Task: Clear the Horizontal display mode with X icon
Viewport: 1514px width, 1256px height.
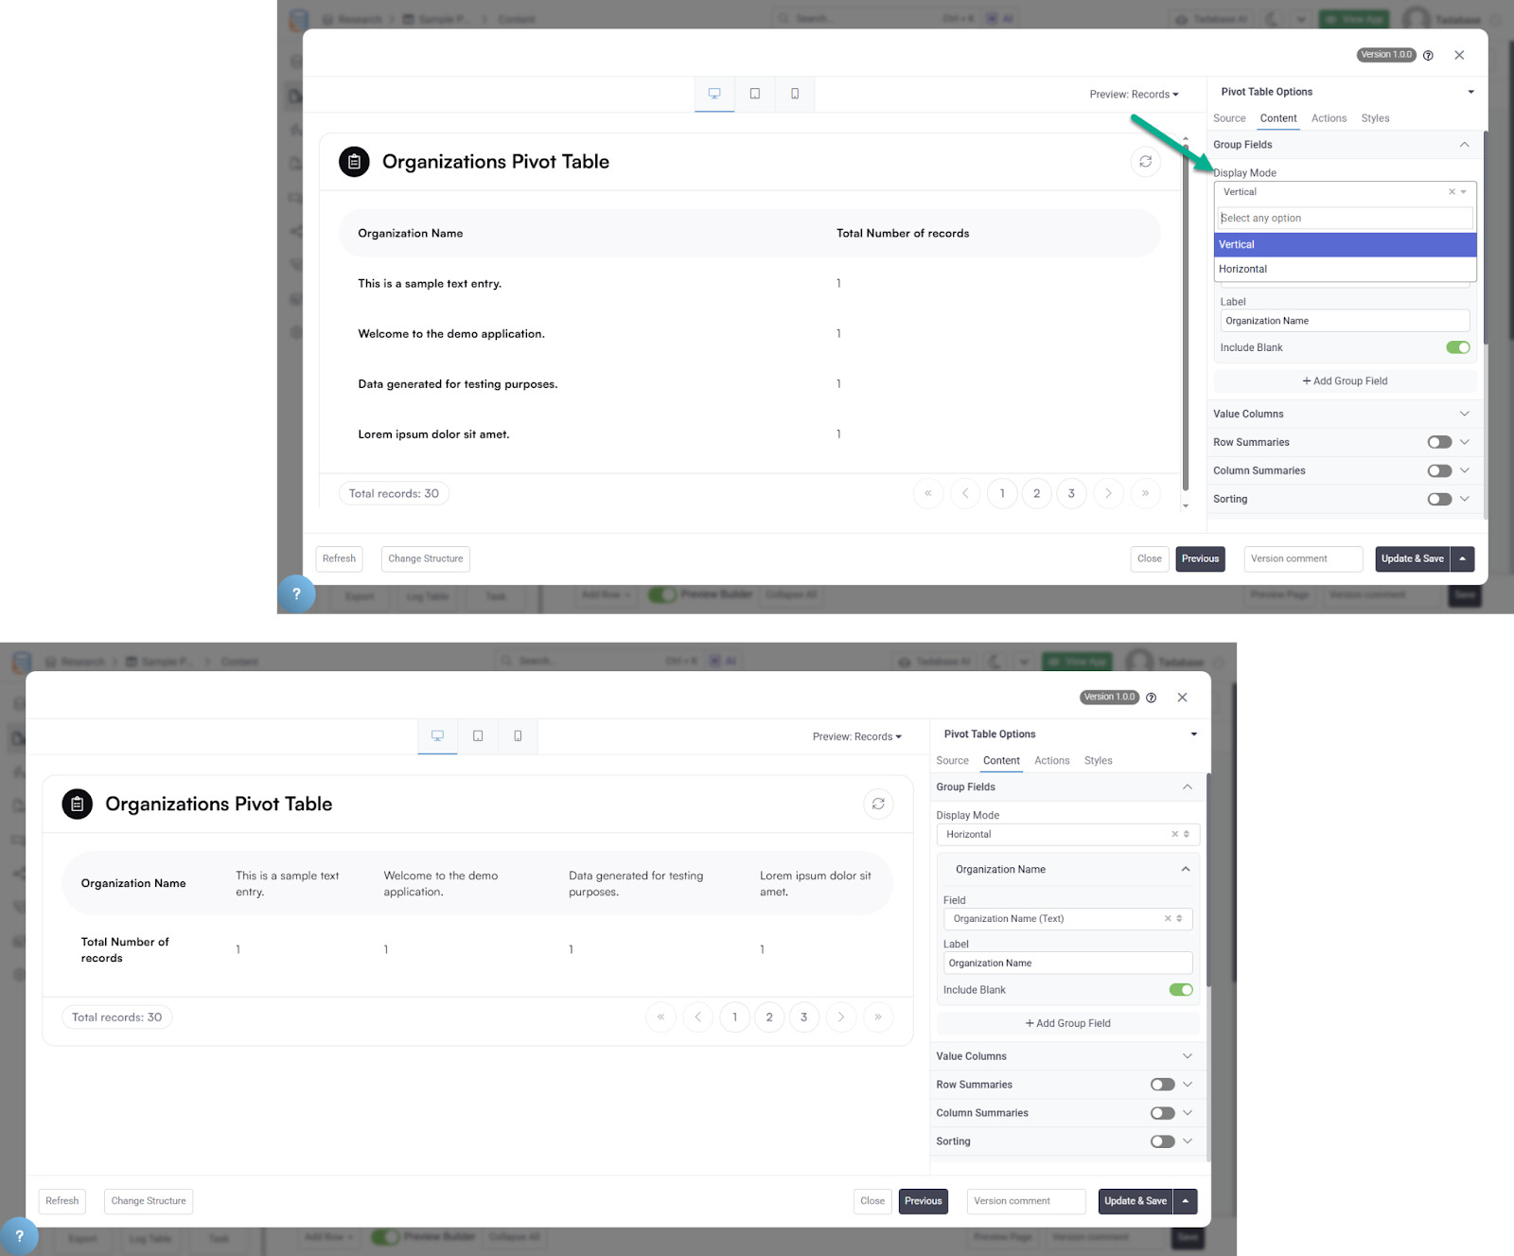Action: (1174, 834)
